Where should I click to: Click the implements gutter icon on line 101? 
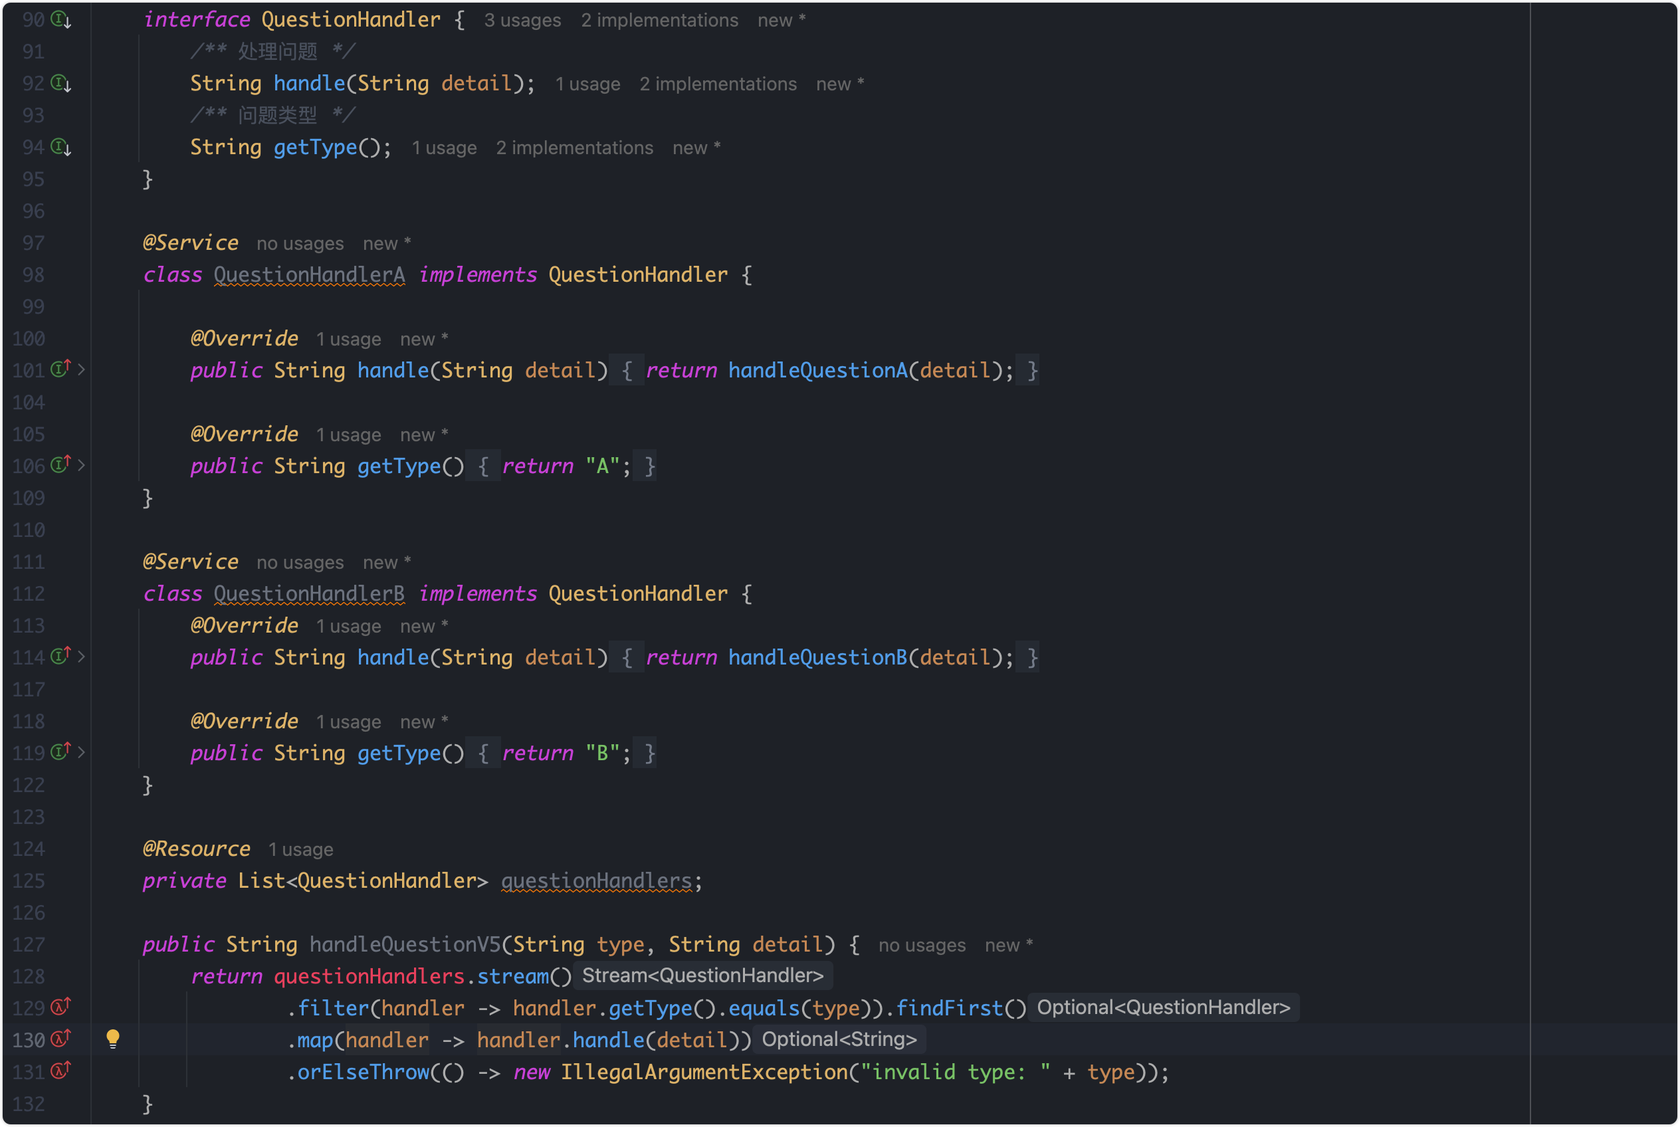click(x=60, y=369)
